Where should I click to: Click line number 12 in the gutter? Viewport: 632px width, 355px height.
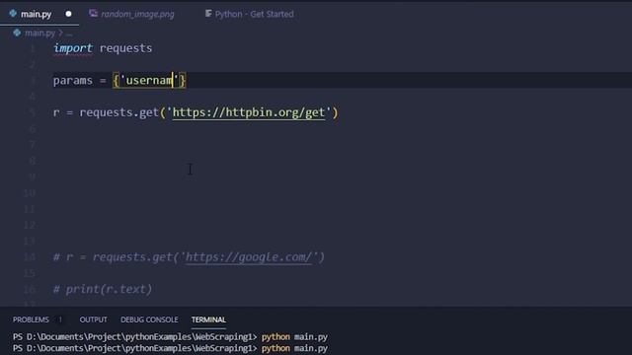point(30,225)
